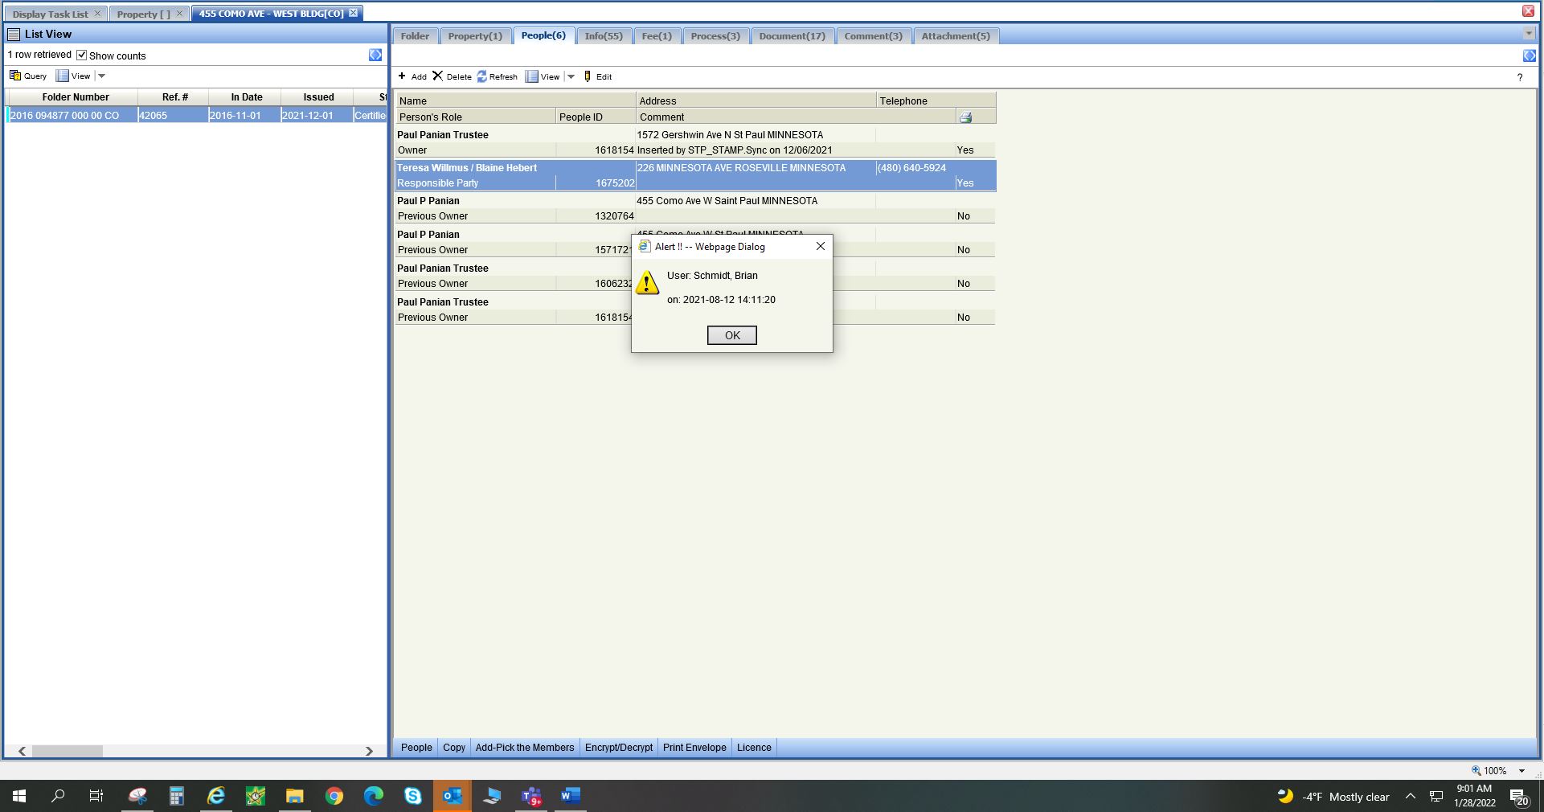This screenshot has width=1544, height=812.
Task: Click the printer icon in table header
Action: 965,117
